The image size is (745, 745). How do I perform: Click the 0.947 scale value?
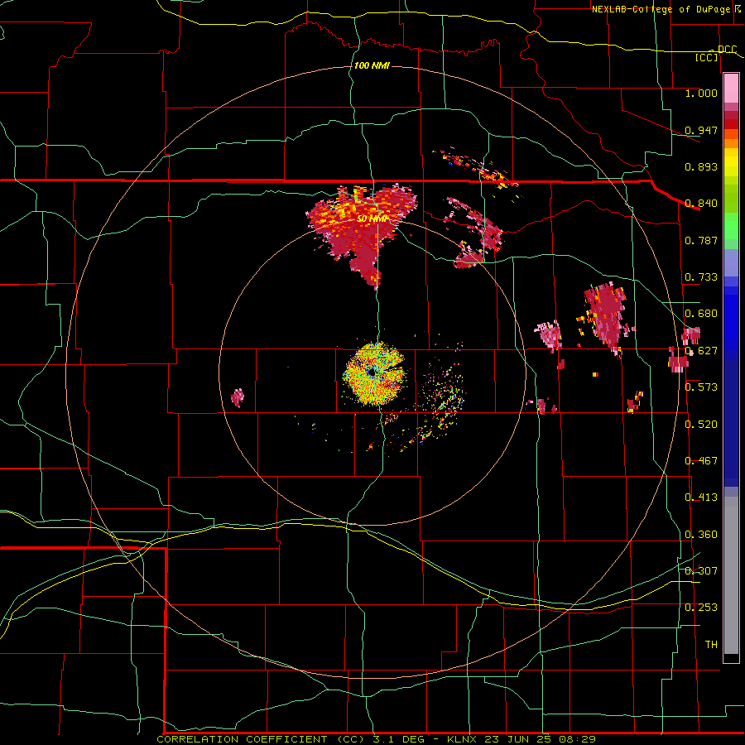point(701,130)
